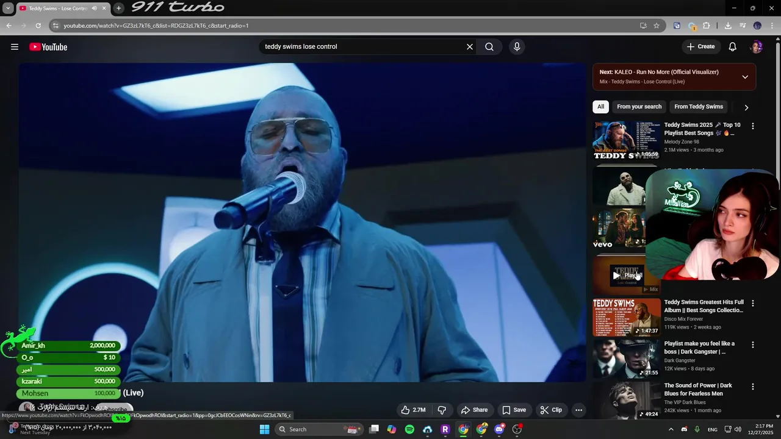Dislike the video with thumbs down
Viewport: 781px width, 439px height.
click(x=442, y=410)
